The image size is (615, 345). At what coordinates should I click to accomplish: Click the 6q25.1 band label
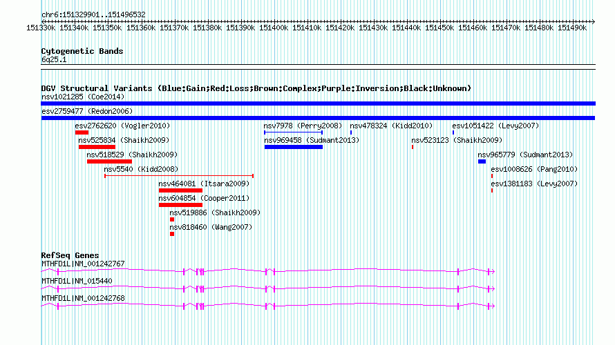(x=54, y=59)
